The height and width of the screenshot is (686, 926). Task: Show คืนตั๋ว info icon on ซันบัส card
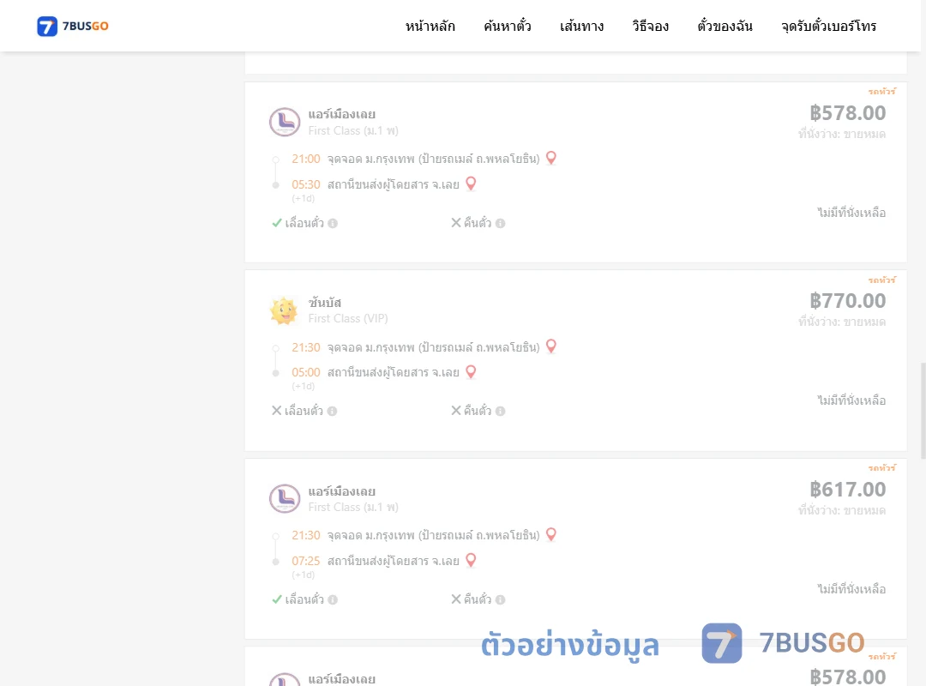[500, 412]
